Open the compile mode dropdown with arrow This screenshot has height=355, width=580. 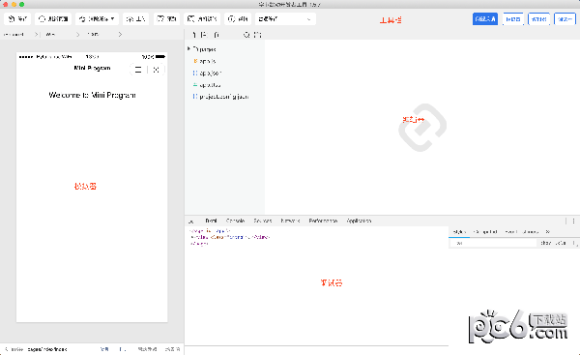97,19
